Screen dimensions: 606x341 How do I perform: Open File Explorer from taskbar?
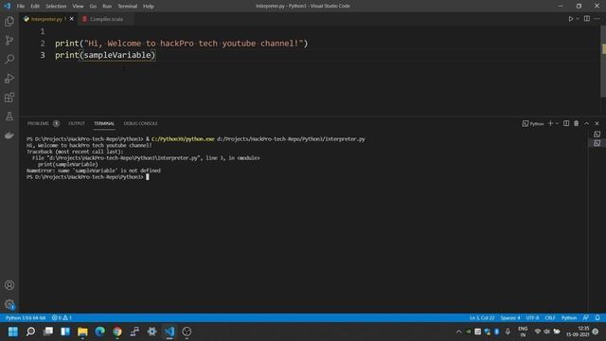[82, 332]
